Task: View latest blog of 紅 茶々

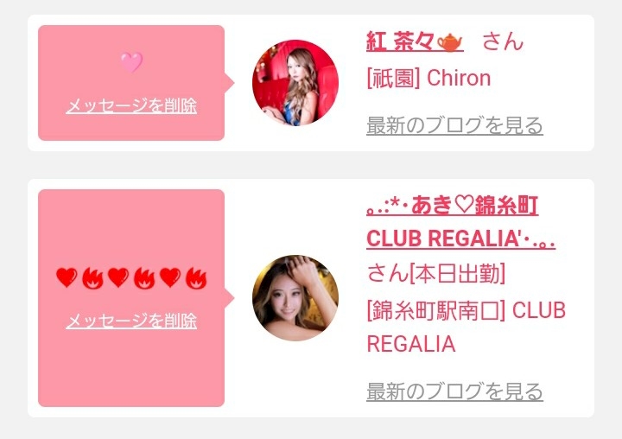Action: 454,126
